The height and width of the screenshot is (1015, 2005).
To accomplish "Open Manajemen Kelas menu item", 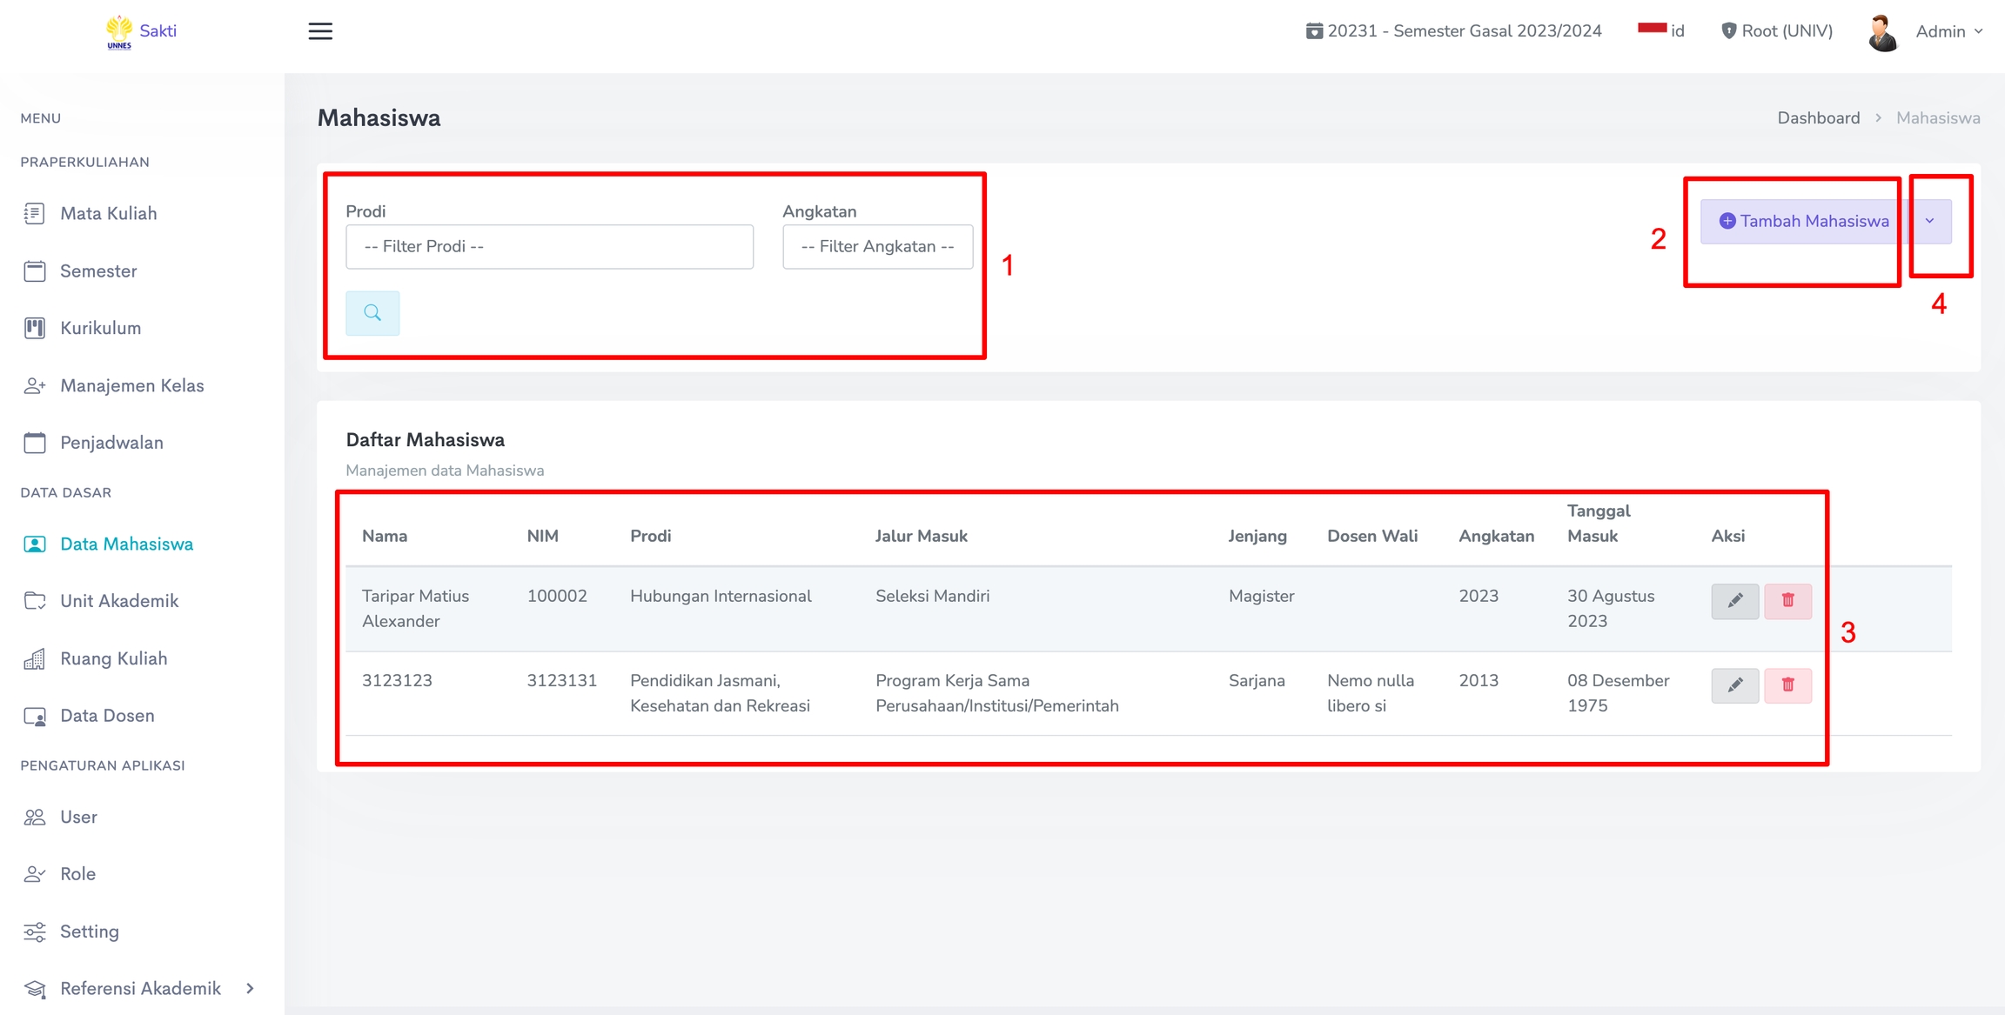I will pos(131,385).
